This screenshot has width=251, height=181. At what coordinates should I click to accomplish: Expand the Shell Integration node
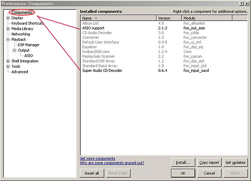(x=8, y=61)
